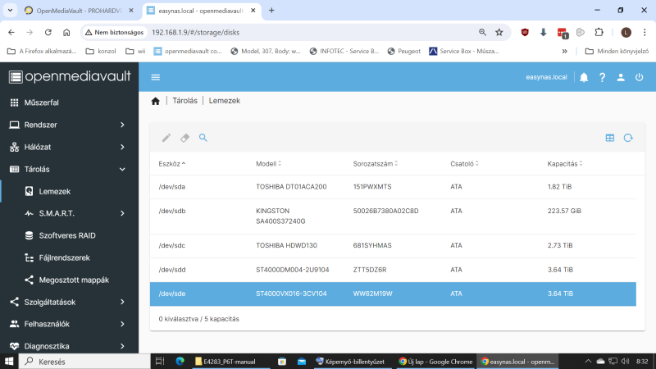Image resolution: width=656 pixels, height=369 pixels.
Task: Go back in the browser
Action: pyautogui.click(x=11, y=32)
